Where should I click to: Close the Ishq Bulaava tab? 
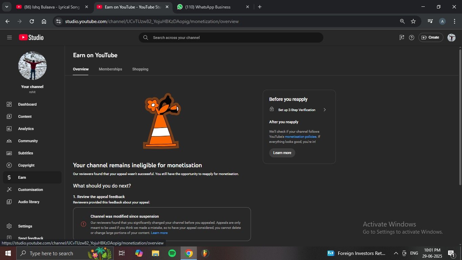point(87,7)
